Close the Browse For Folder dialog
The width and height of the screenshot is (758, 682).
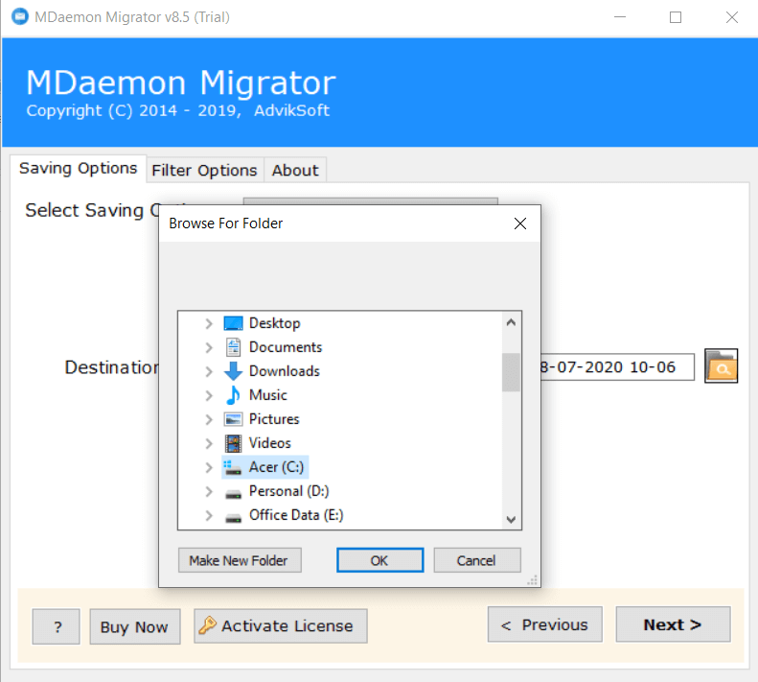pyautogui.click(x=520, y=223)
